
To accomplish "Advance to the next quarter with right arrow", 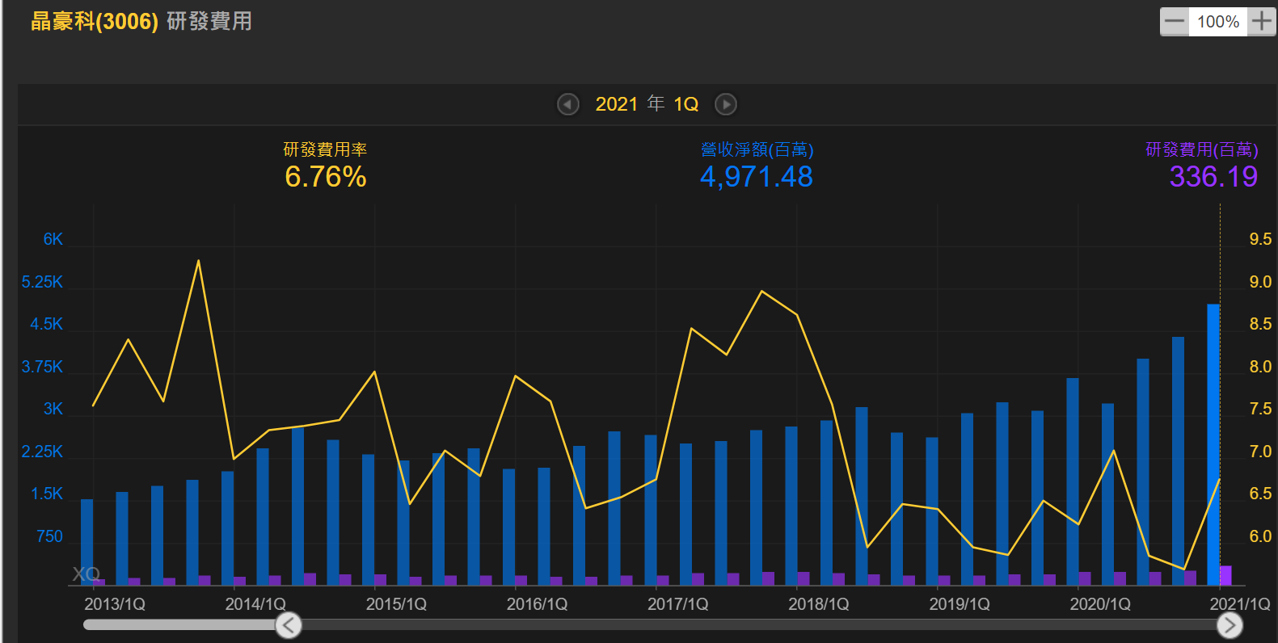I will pos(726,104).
